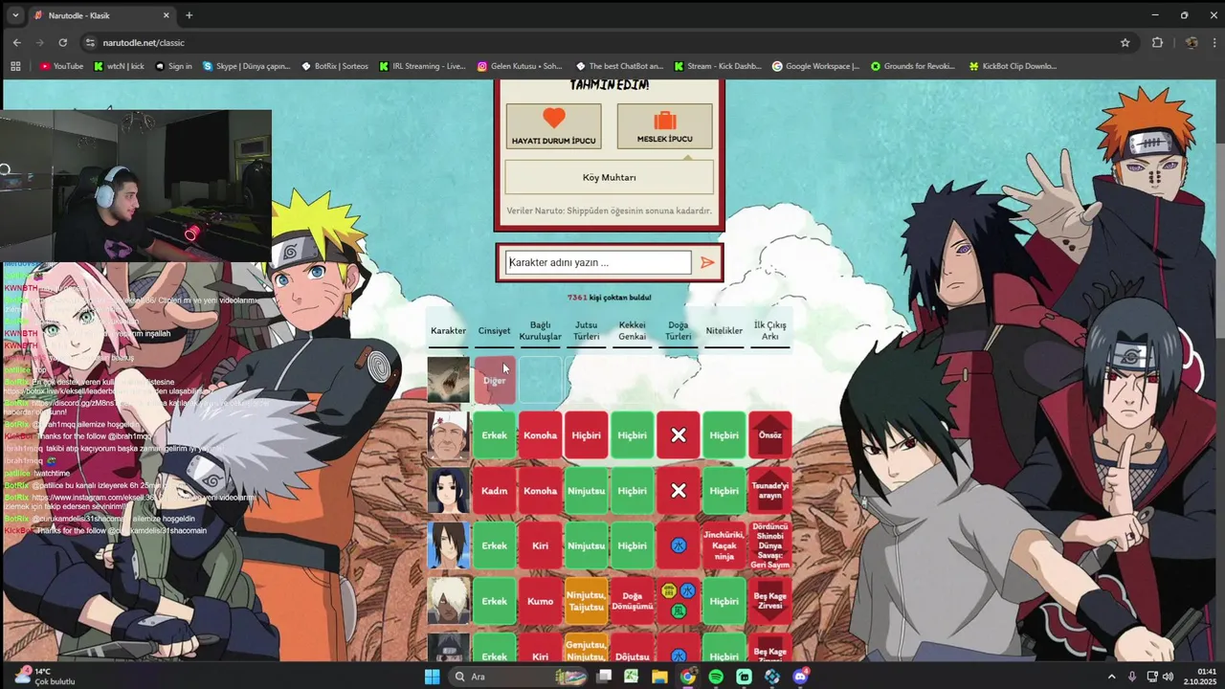
Task: Close the Narutodle - Klasik tab
Action: pos(167,15)
